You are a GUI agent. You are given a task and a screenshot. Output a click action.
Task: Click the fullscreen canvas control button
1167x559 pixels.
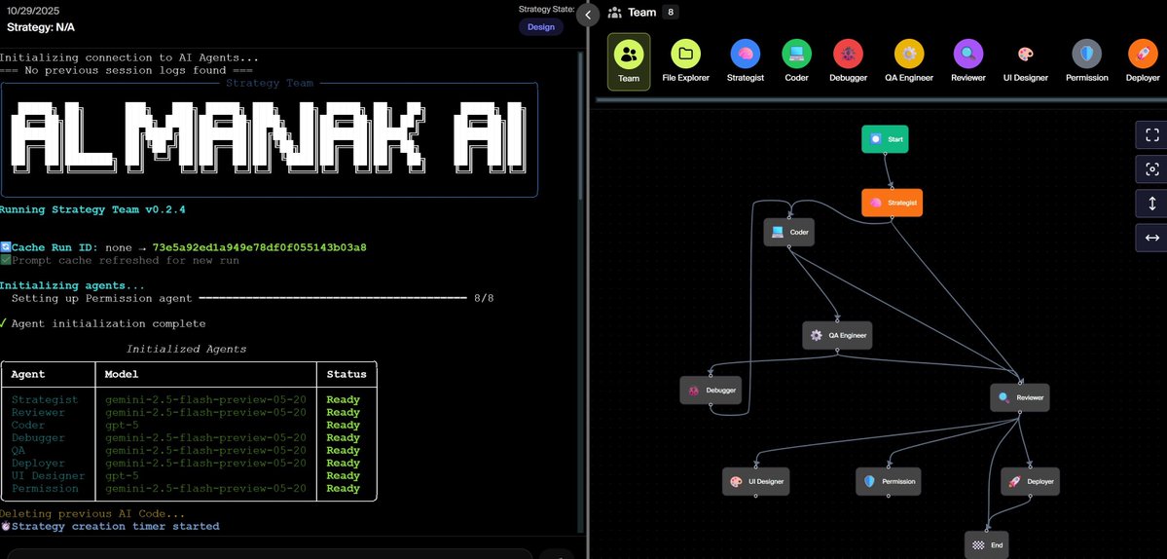point(1151,135)
